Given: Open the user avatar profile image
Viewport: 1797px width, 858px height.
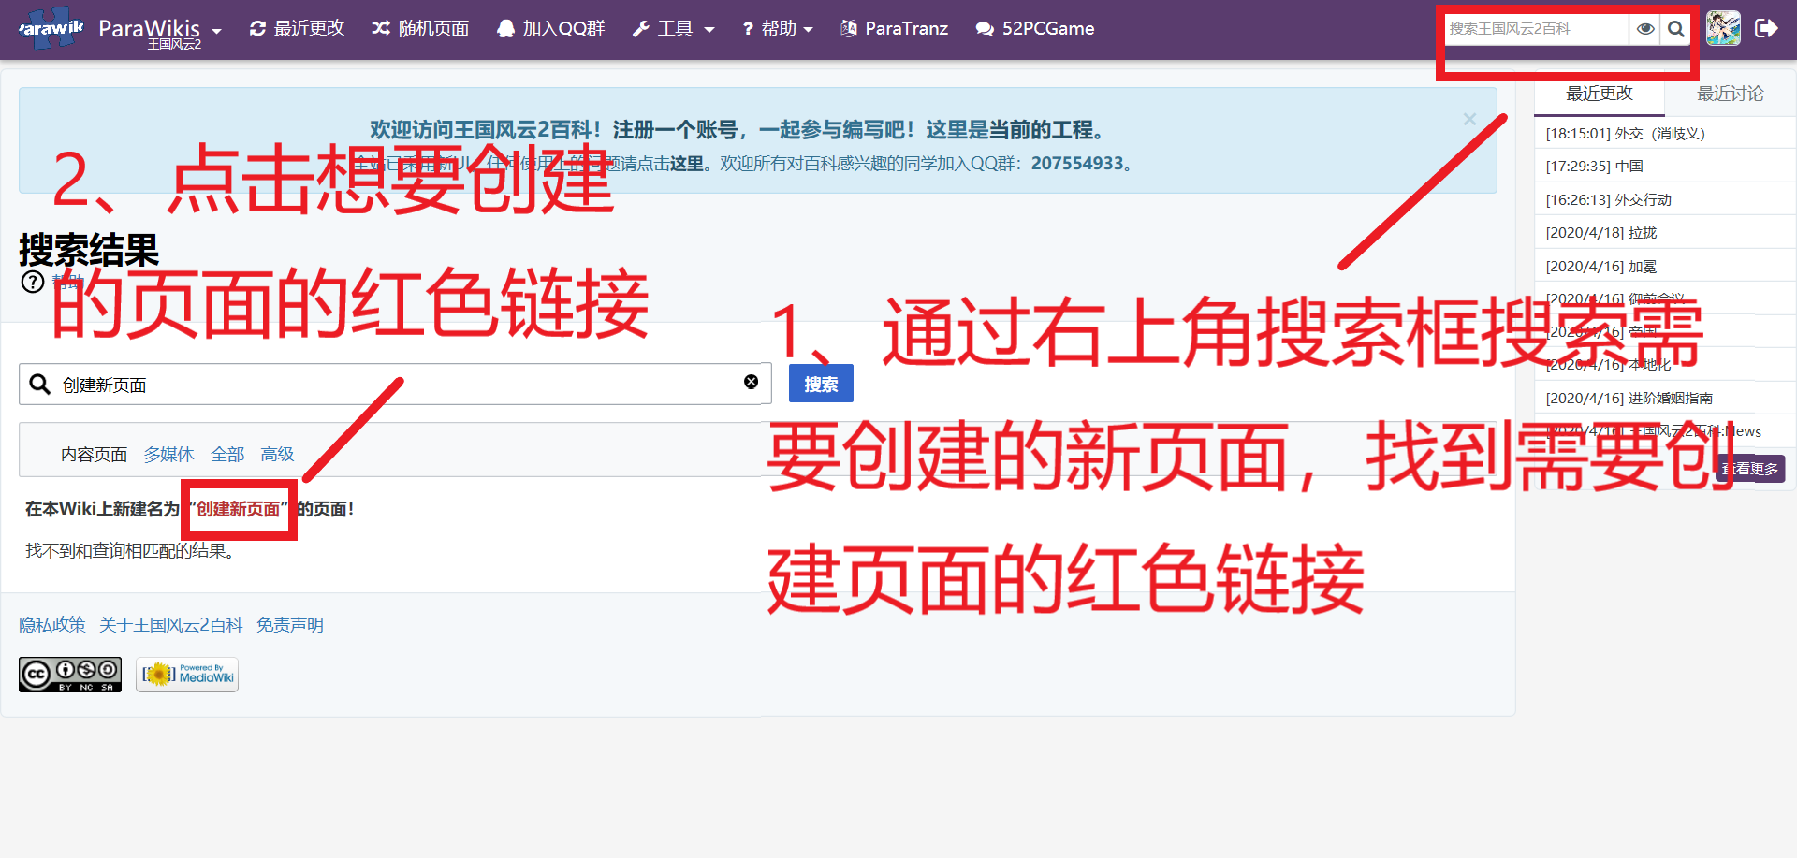Looking at the screenshot, I should point(1723,28).
